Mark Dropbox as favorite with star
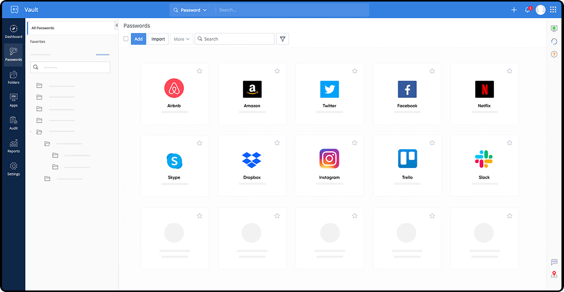Viewport: 564px width, 292px height. pos(277,143)
